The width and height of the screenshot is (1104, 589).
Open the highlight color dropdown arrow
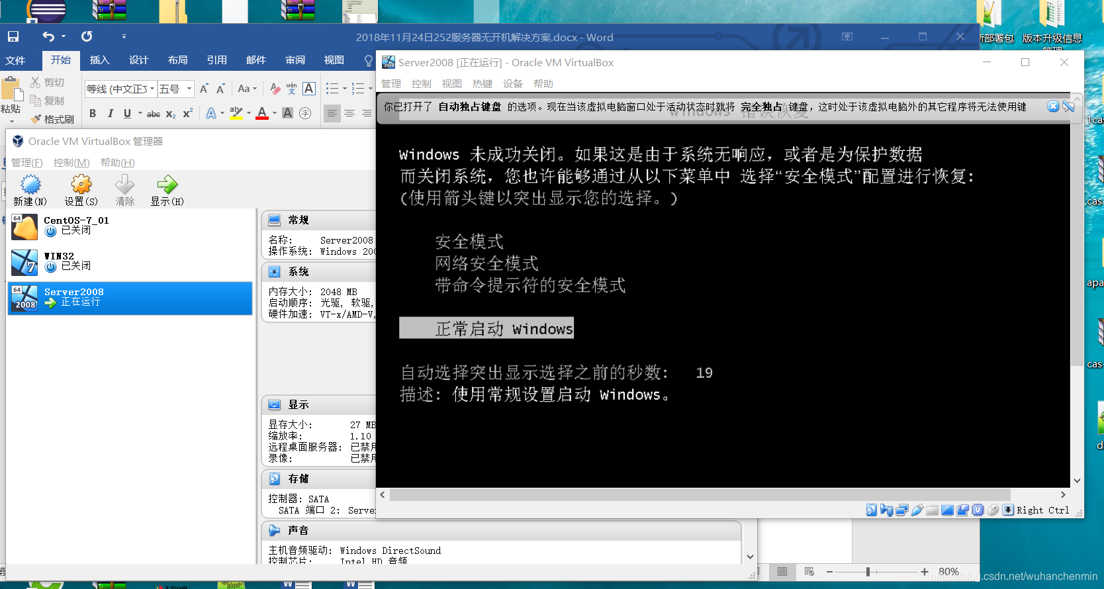pyautogui.click(x=249, y=113)
